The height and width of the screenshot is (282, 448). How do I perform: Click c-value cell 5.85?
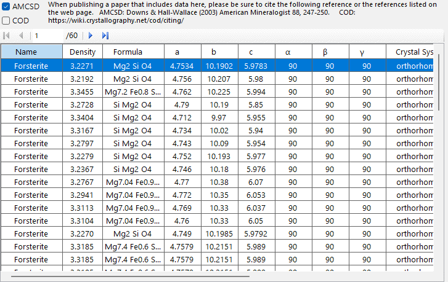coord(256,105)
